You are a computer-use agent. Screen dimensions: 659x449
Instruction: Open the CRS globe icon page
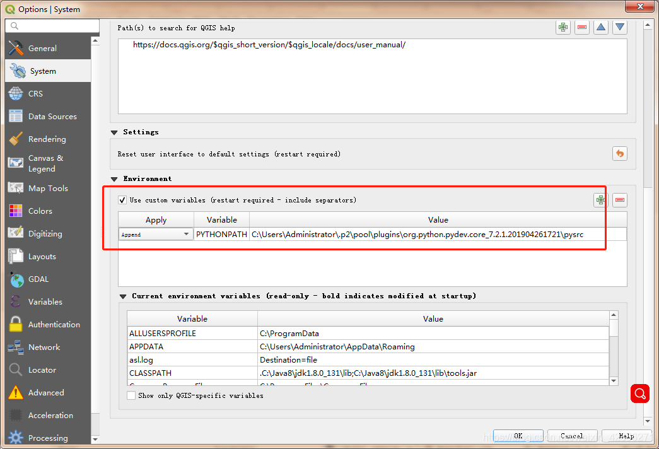click(x=16, y=93)
